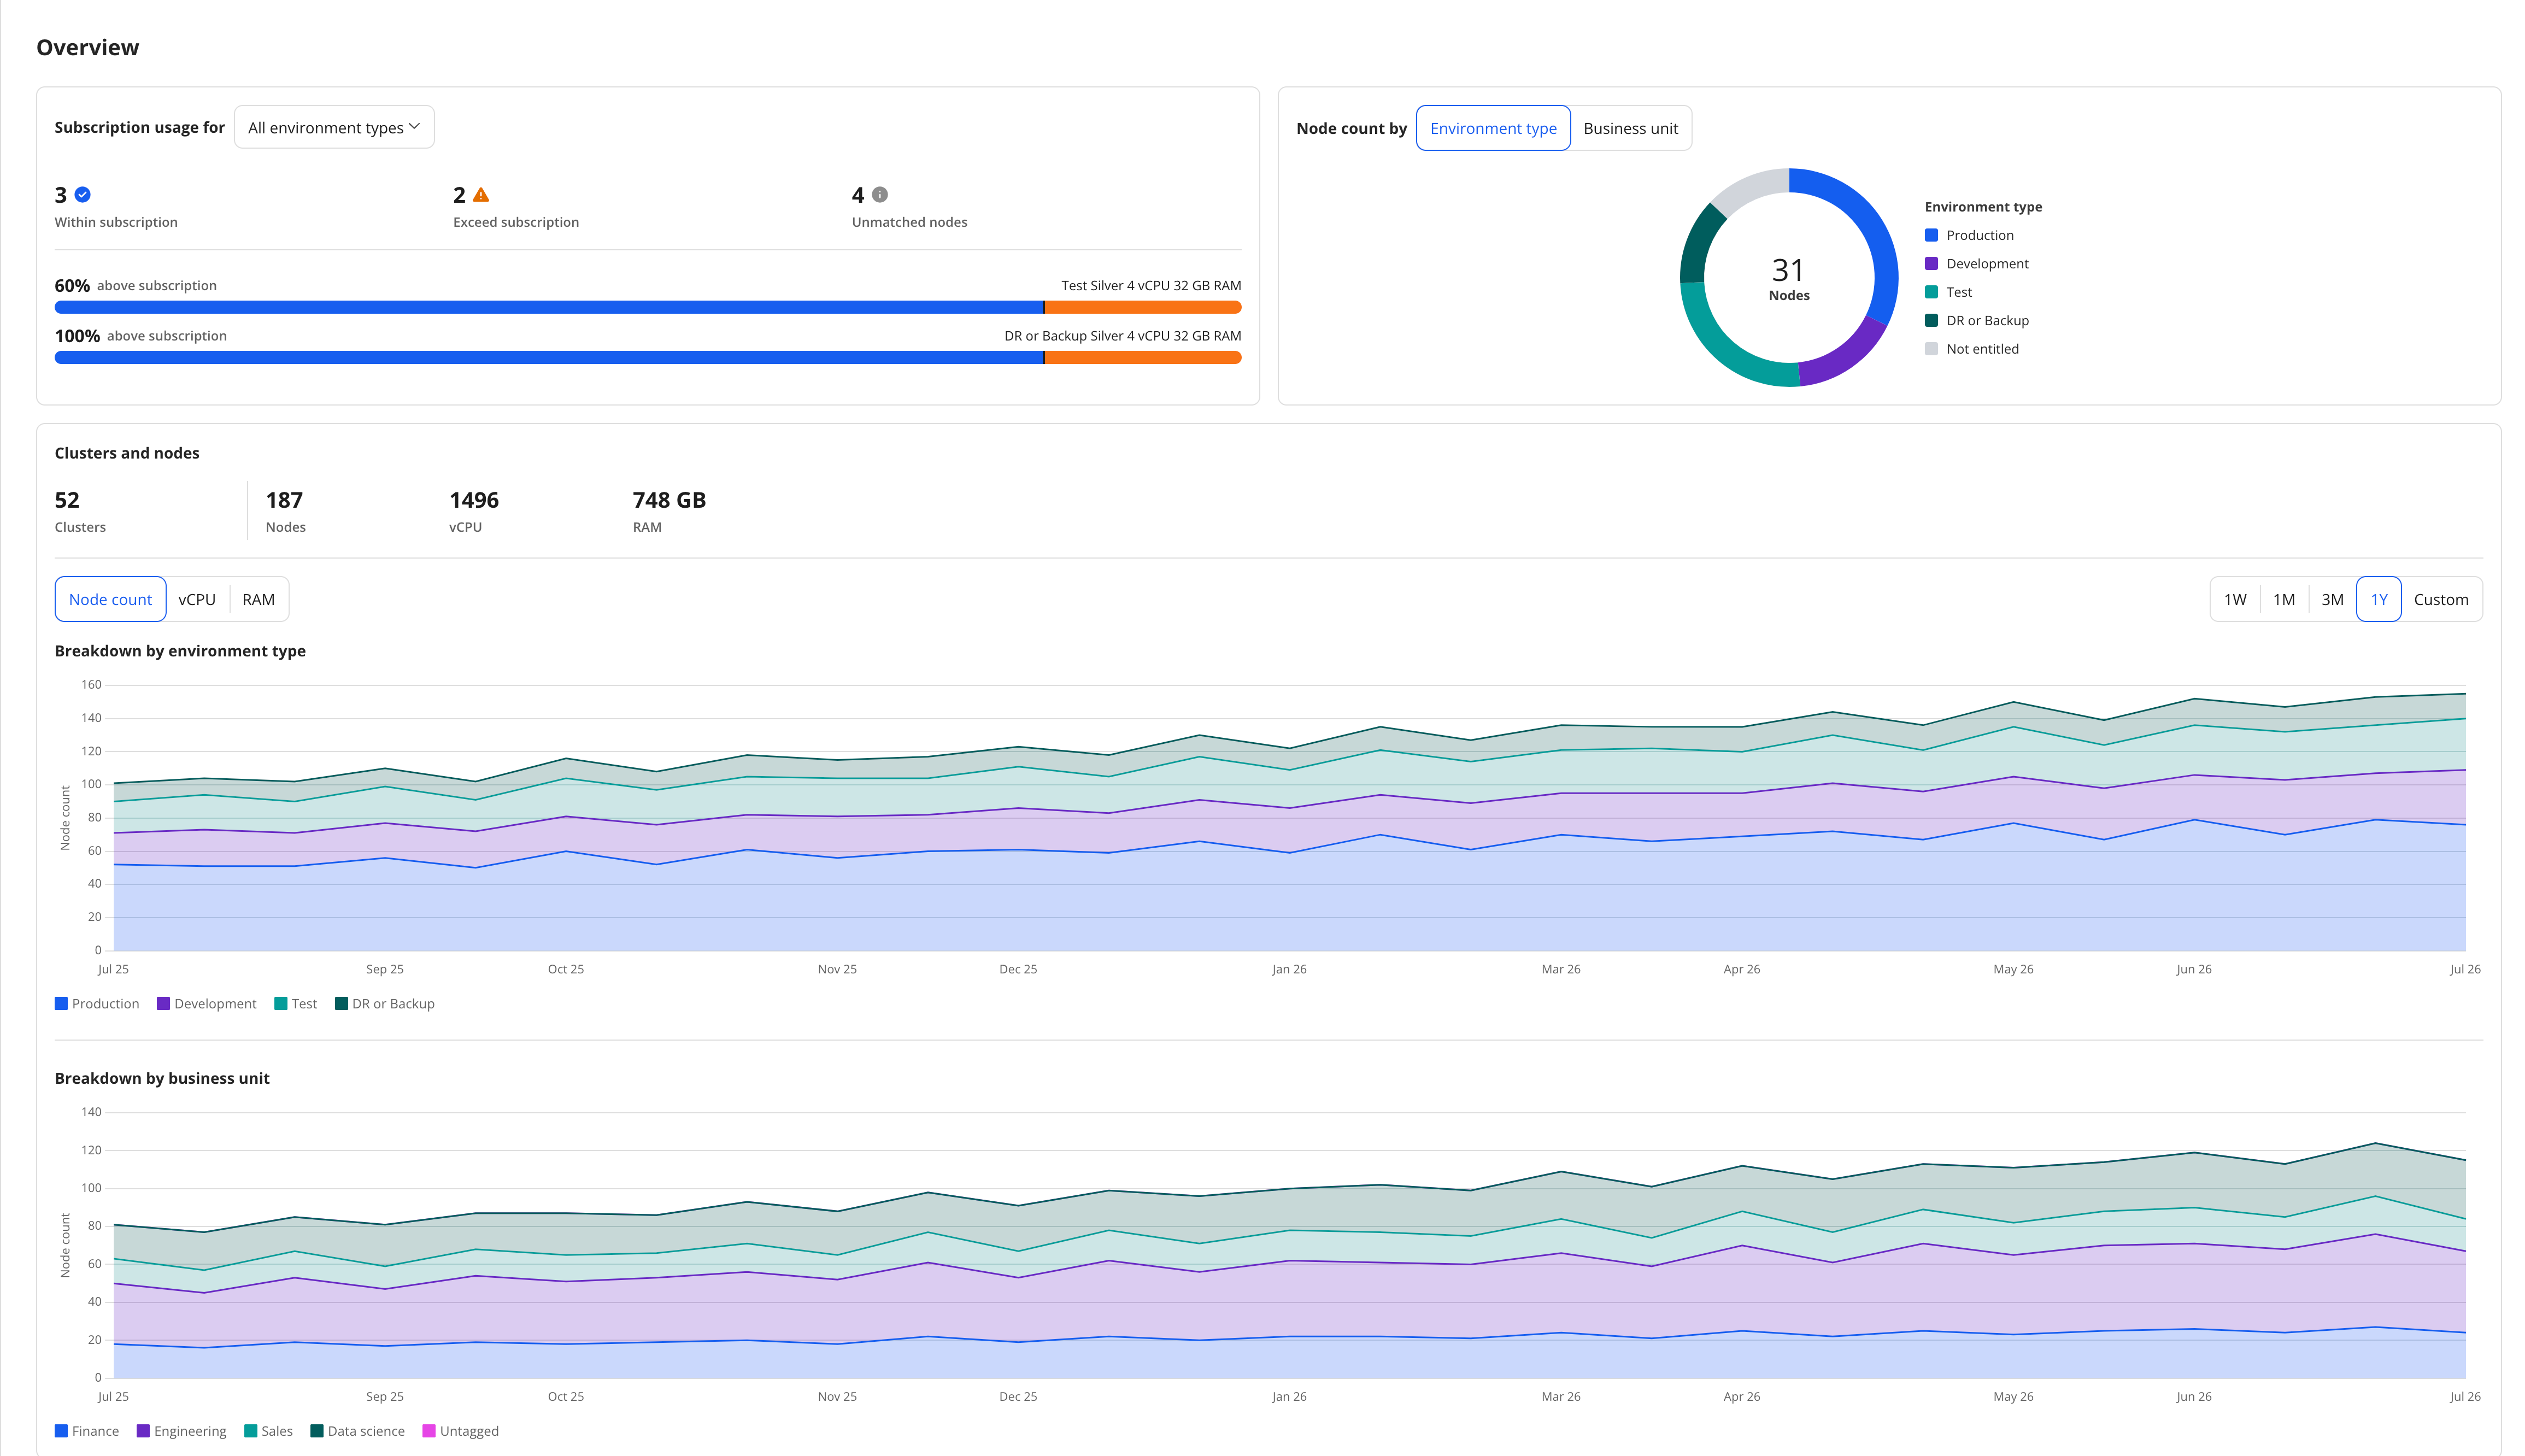Click Not entitled swatch in donut legend
The width and height of the screenshot is (2525, 1456).
coord(1931,349)
